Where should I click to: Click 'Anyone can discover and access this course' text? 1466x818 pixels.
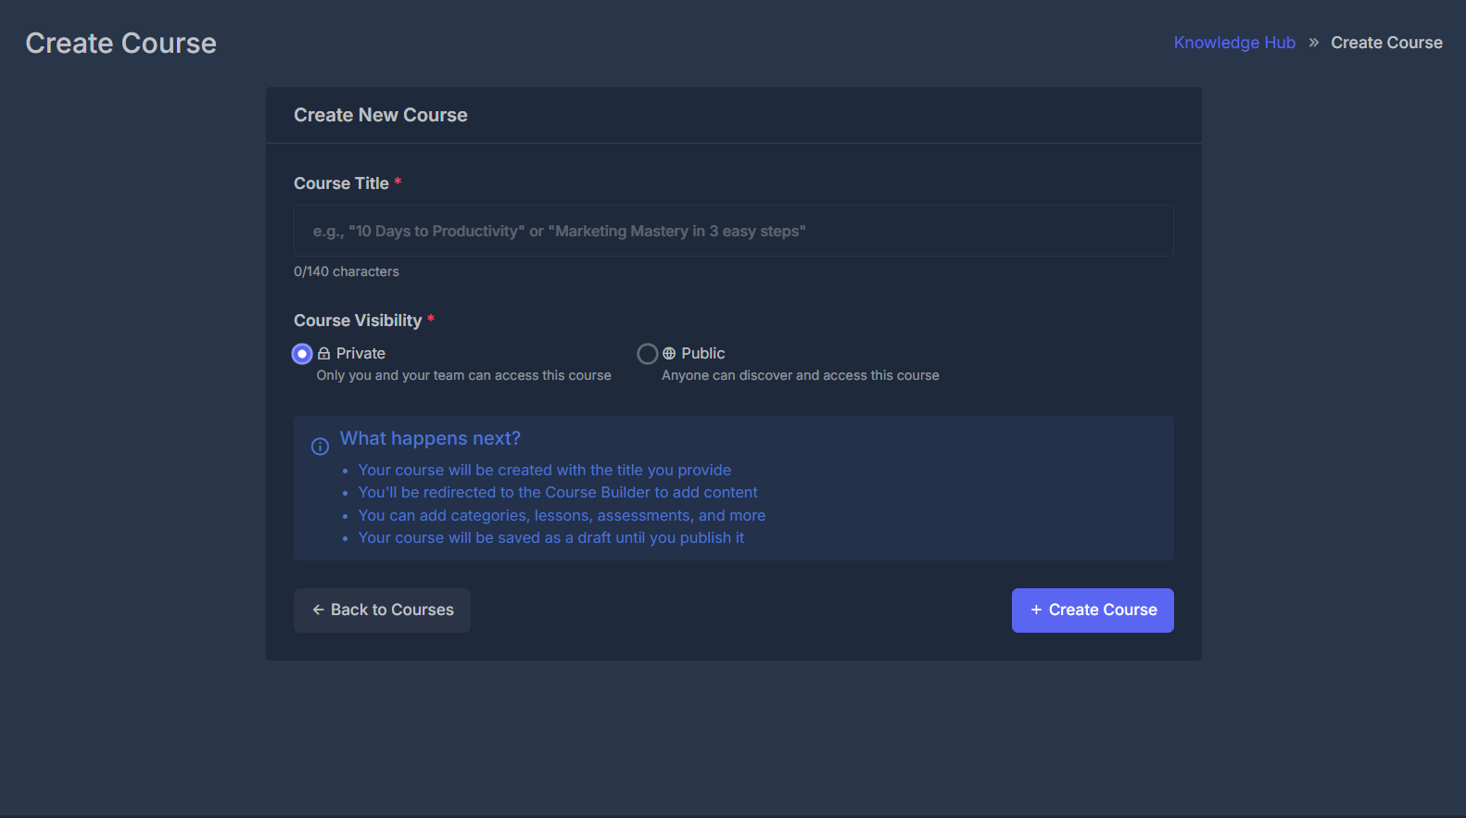[801, 375]
